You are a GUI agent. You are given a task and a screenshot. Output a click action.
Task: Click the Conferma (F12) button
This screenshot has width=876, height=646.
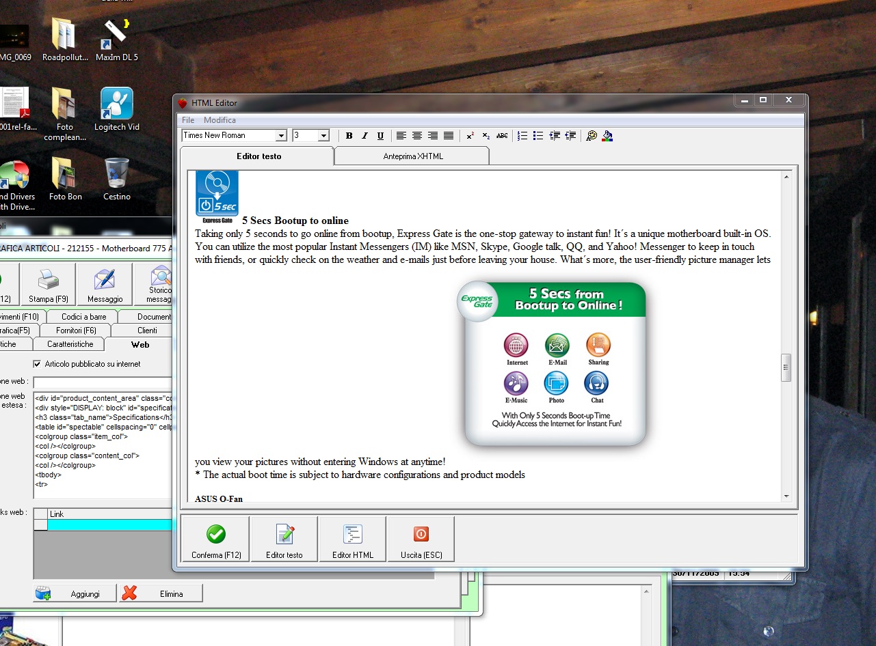(216, 539)
